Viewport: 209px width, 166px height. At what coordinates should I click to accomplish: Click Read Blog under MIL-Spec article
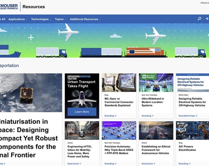tap(111, 116)
